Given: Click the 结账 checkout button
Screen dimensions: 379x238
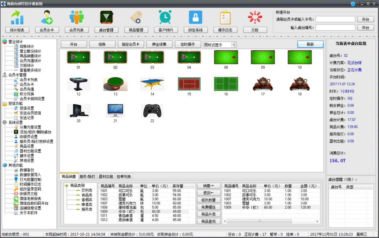Looking at the screenshot, I should coord(102,44).
